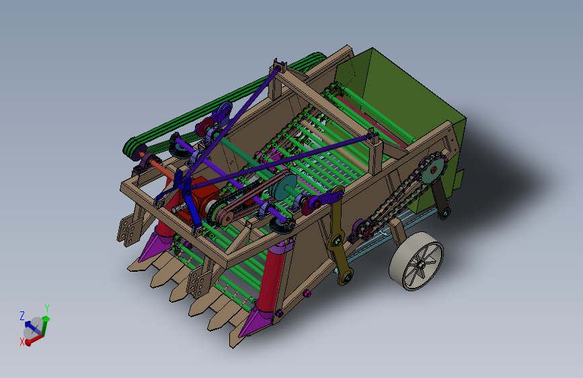Image resolution: width=583 pixels, height=378 pixels.
Task: Click the green Y axis of the orientation triad
Action: point(45,326)
